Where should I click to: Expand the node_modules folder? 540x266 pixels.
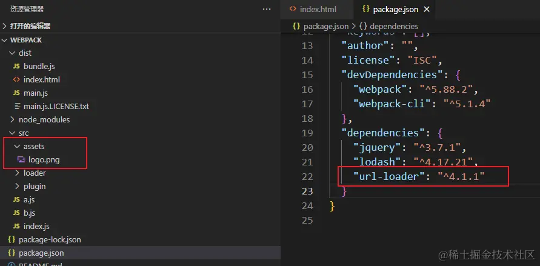12,120
